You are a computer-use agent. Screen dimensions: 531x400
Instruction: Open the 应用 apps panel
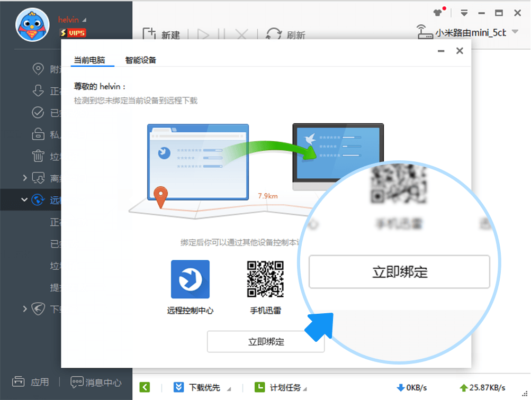point(31,382)
